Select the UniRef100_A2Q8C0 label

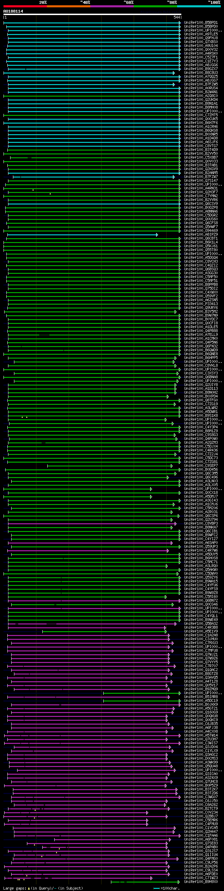[x=201, y=96]
